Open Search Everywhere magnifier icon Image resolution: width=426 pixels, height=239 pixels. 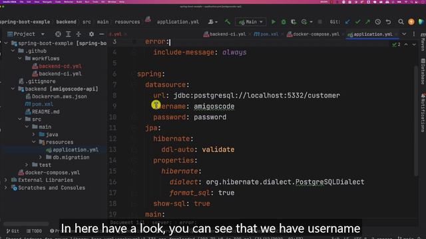coord(401,22)
